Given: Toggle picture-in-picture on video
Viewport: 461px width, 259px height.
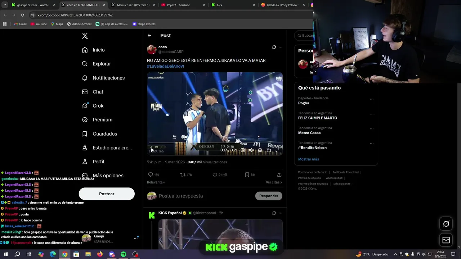Looking at the screenshot, I should coord(269,150).
